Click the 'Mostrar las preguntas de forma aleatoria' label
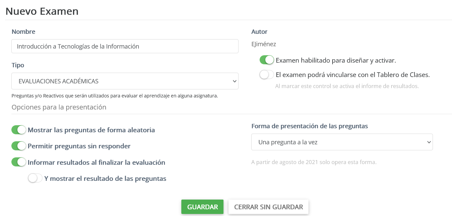Image resolution: width=452 pixels, height=223 pixels. (91, 130)
